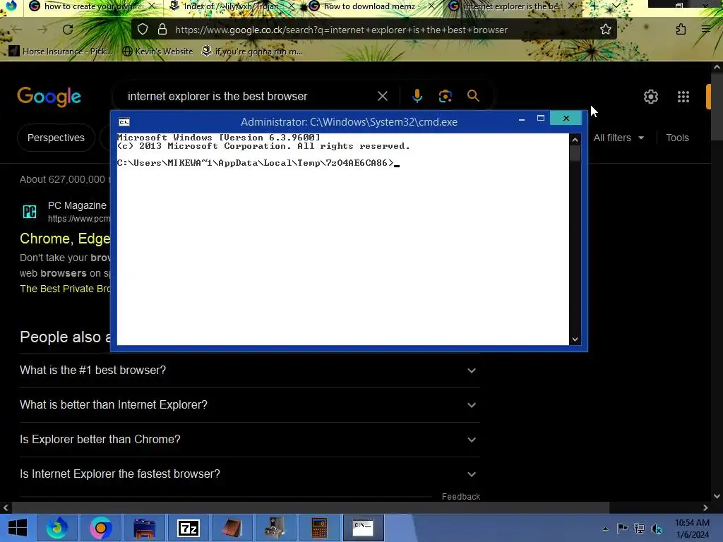Viewport: 723px width, 542px height.
Task: Expand 'Is Internet Explorer the fastest browser?'
Action: tap(249, 474)
